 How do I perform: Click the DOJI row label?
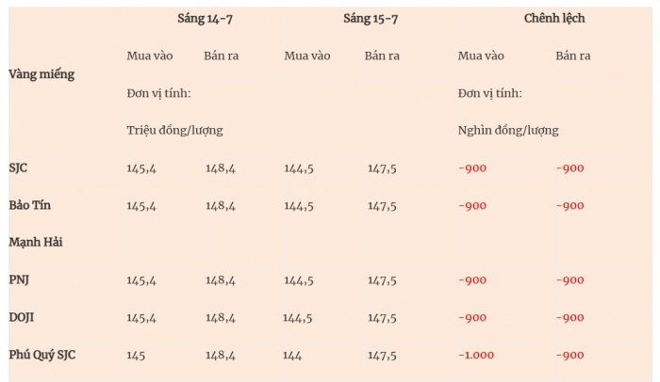click(22, 317)
